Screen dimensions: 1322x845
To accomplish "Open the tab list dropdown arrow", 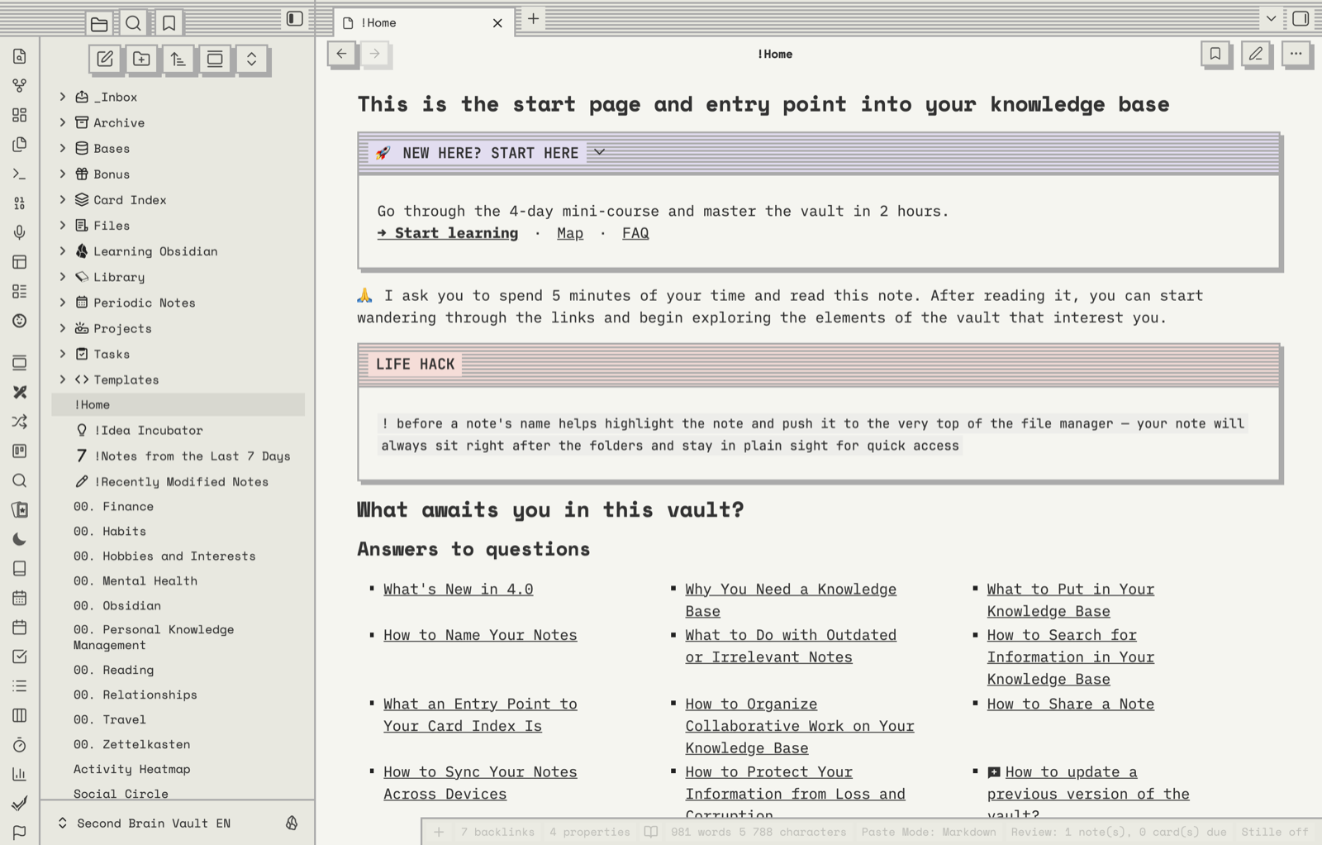I will [1271, 18].
